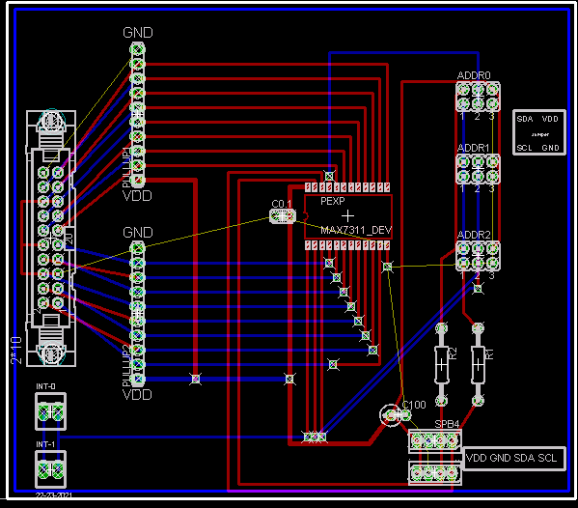Screen dimensions: 578x508
Task: Click the GND label above PULLUP2 header
Action: pos(137,233)
